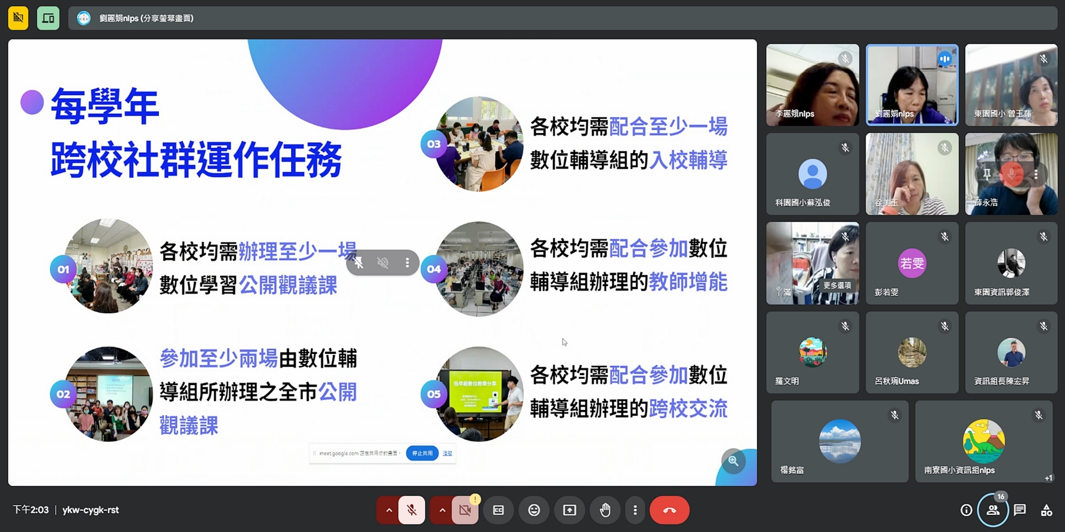Viewport: 1065px width, 532px height.
Task: Select 劉蕙娟nlps participant video tile
Action: (x=912, y=85)
